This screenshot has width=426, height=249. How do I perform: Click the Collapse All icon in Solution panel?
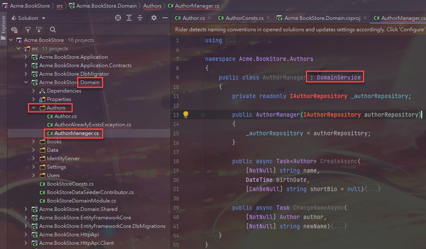[x=140, y=18]
